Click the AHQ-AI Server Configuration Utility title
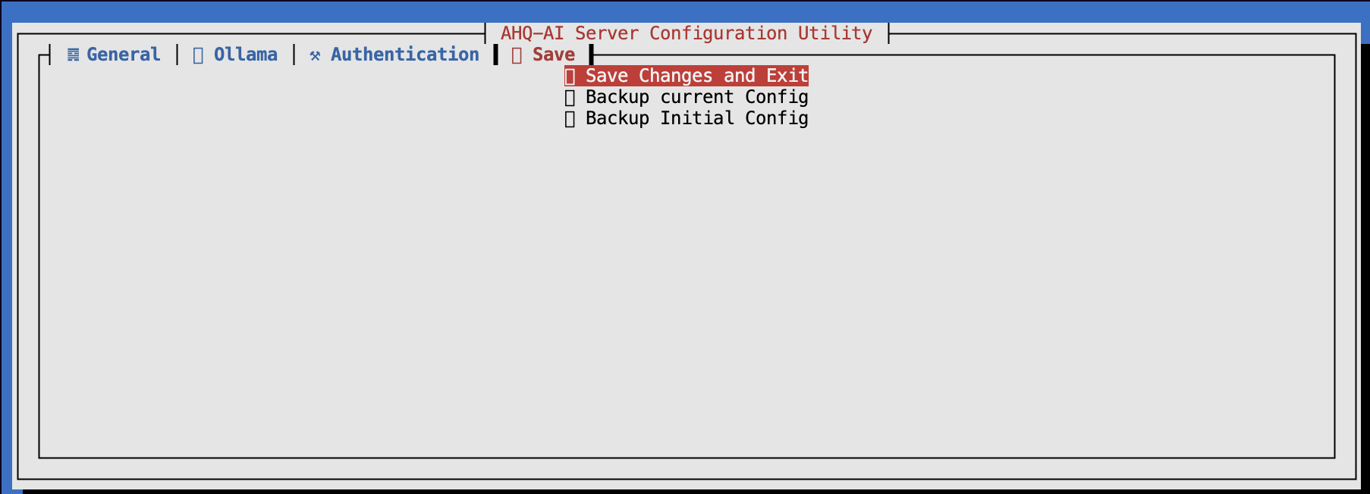This screenshot has height=494, width=1370. (686, 33)
